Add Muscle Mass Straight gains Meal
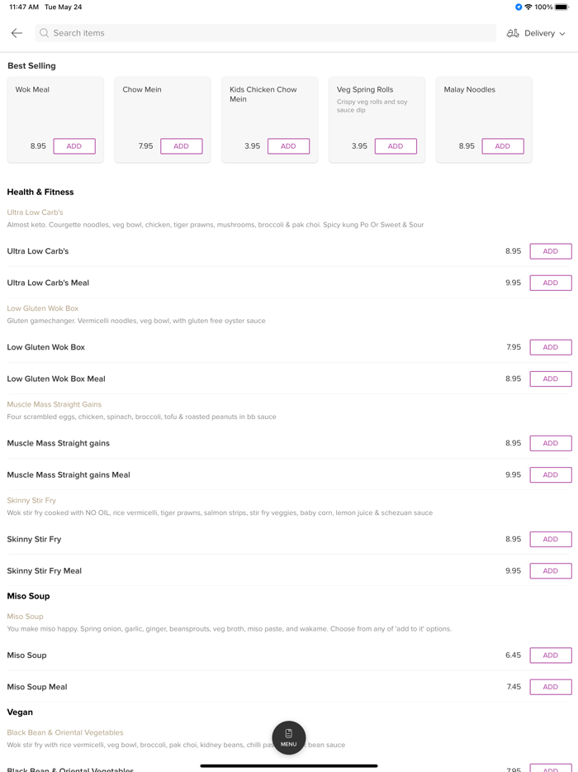 coord(550,475)
